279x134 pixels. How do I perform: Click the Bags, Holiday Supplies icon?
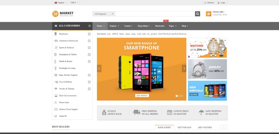click(x=56, y=75)
